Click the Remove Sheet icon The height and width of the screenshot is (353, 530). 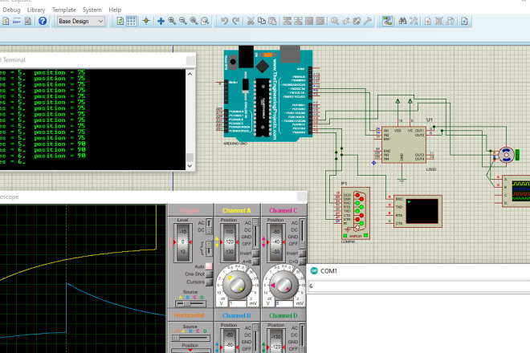pyautogui.click(x=438, y=21)
